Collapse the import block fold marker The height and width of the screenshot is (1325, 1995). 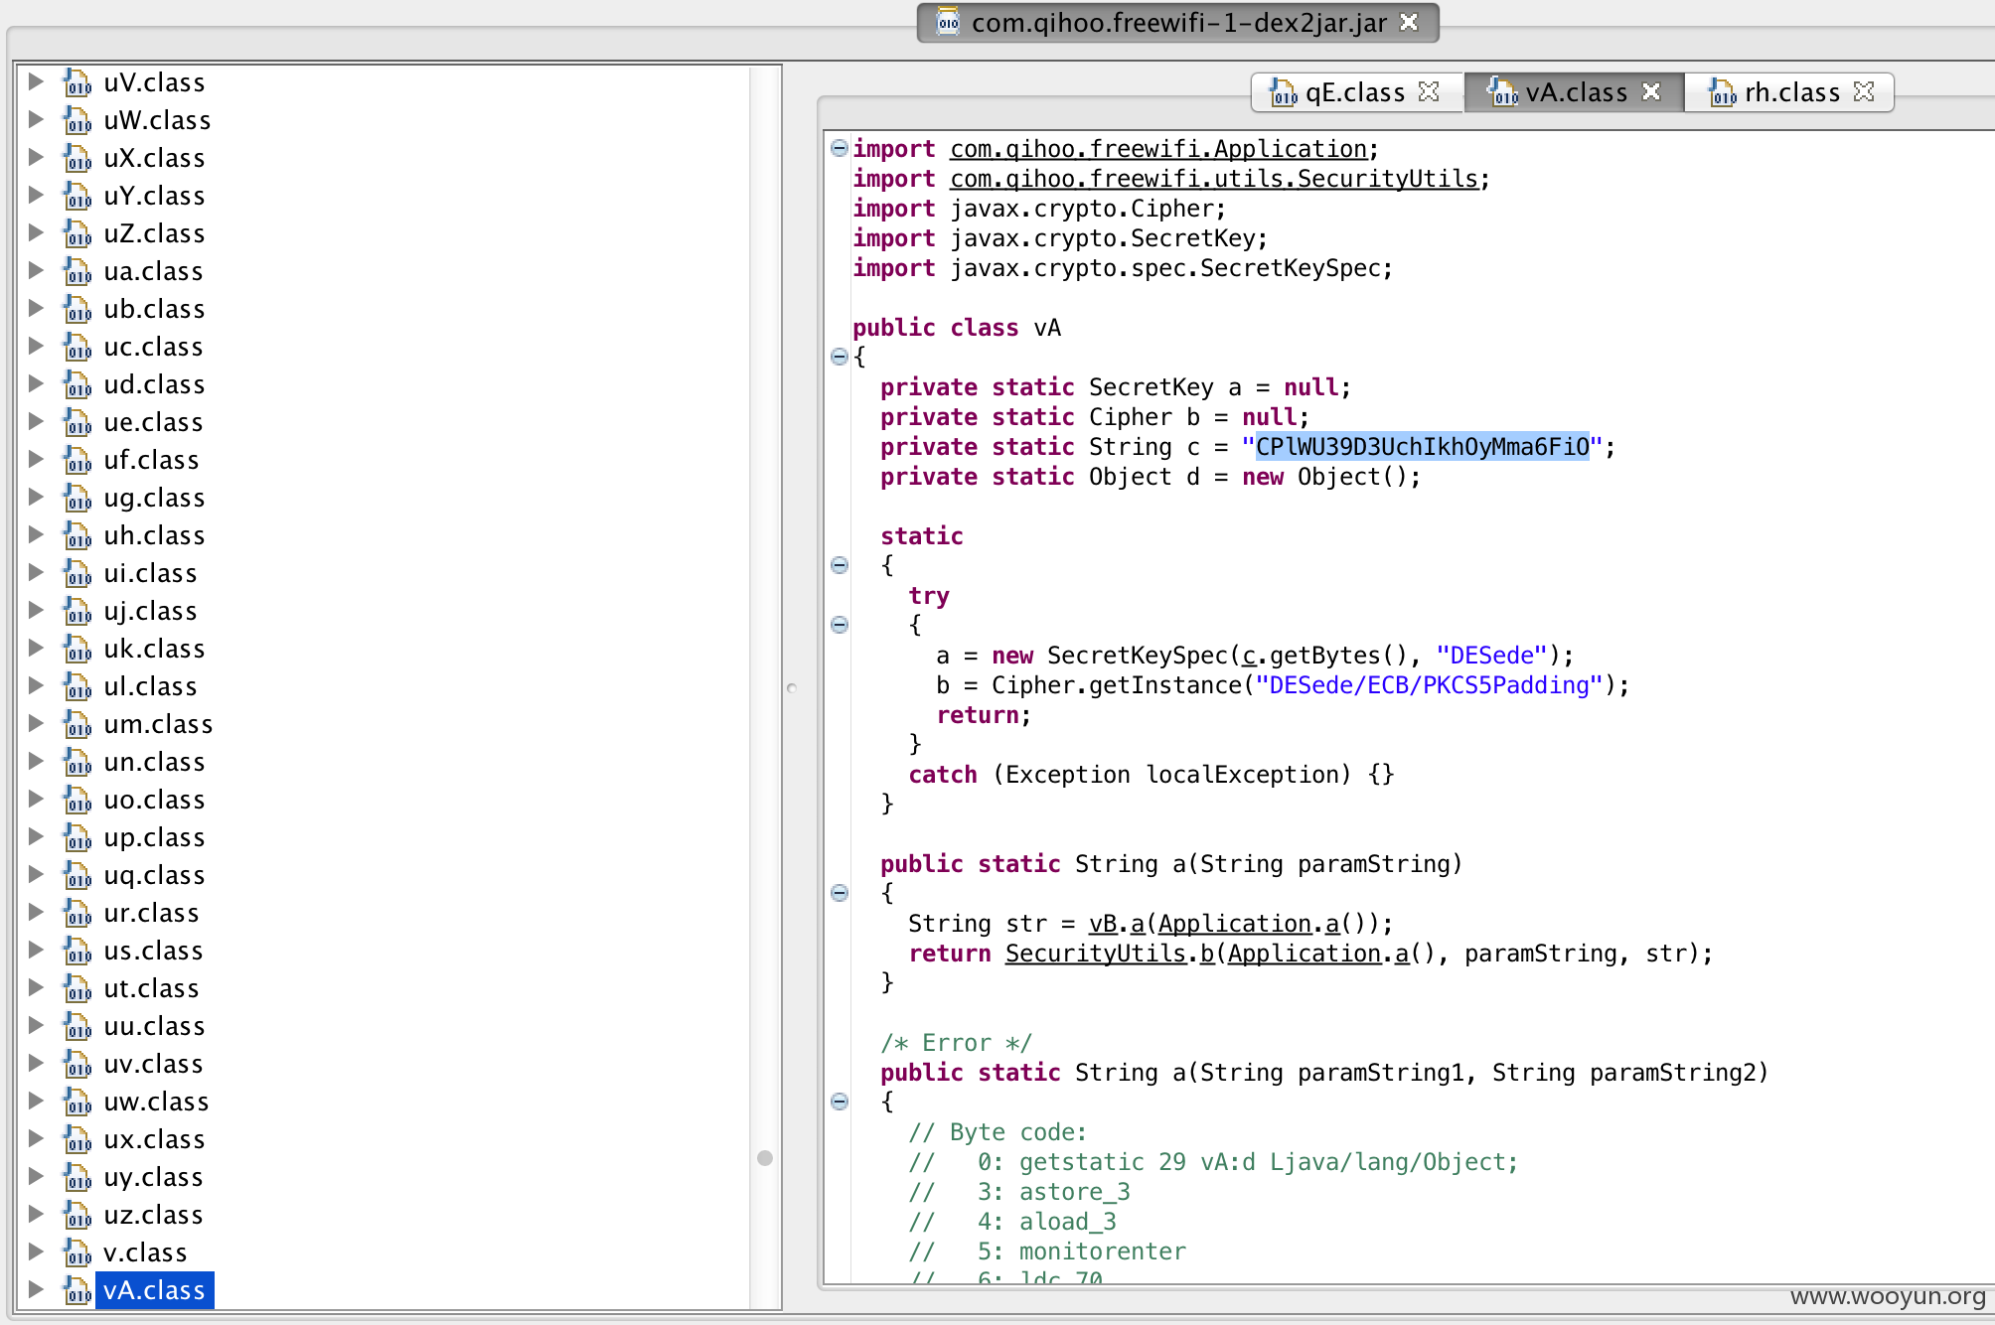tap(840, 148)
